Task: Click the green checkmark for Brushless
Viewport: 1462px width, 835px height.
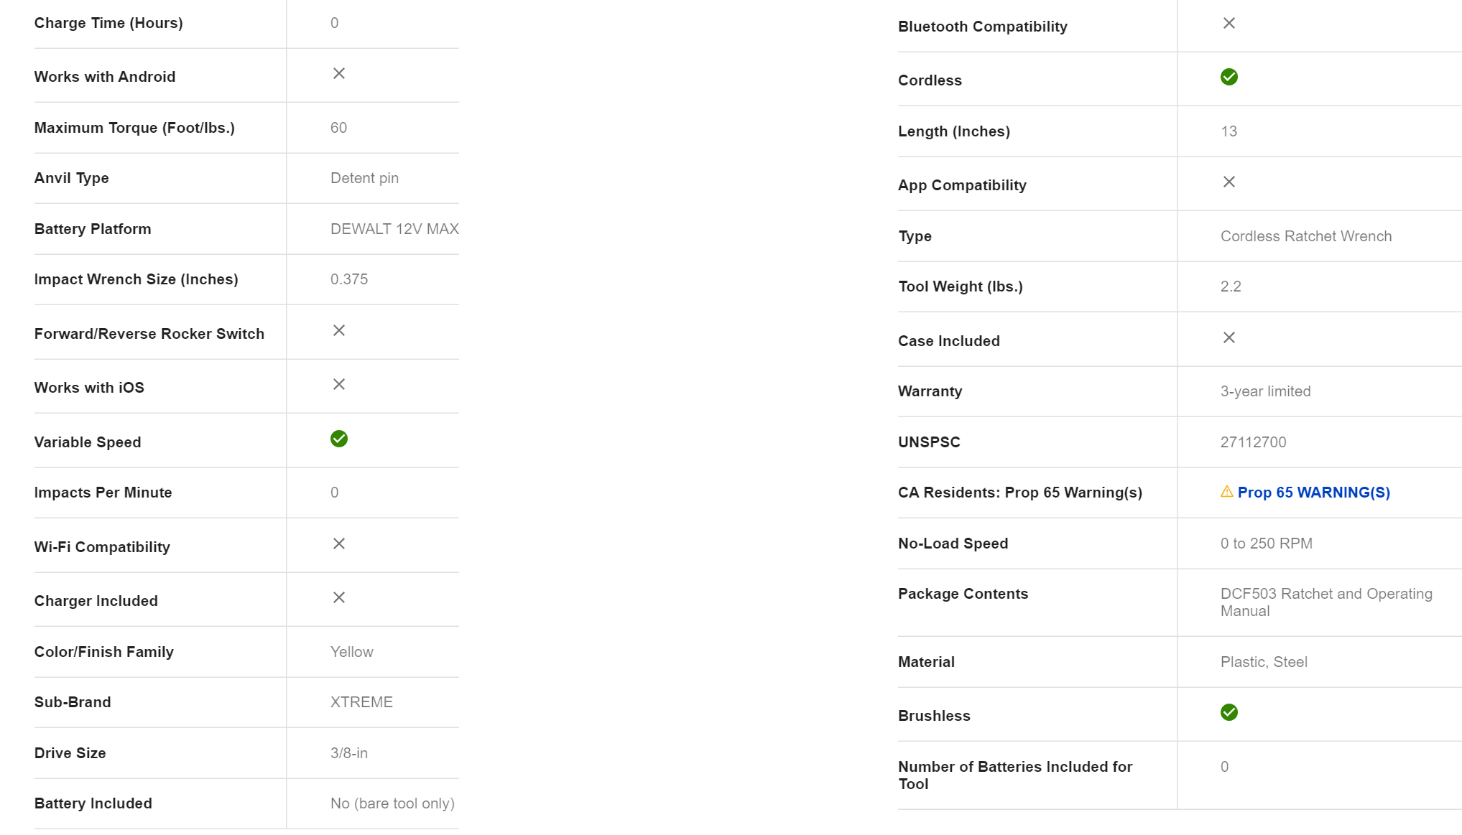Action: click(1229, 712)
